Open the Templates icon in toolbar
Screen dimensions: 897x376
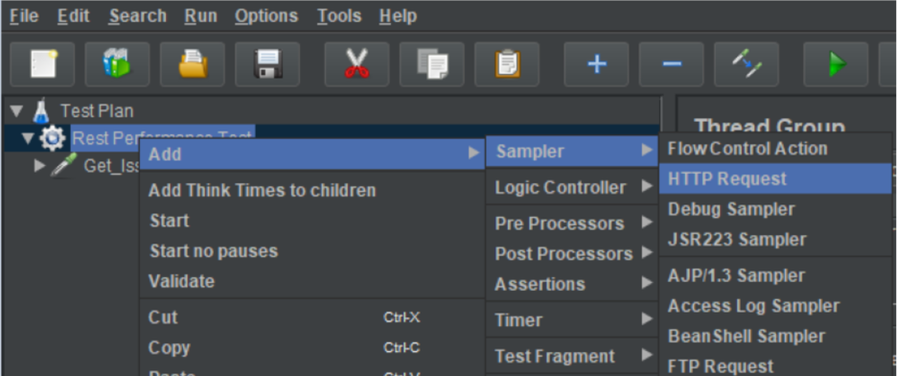pyautogui.click(x=117, y=64)
